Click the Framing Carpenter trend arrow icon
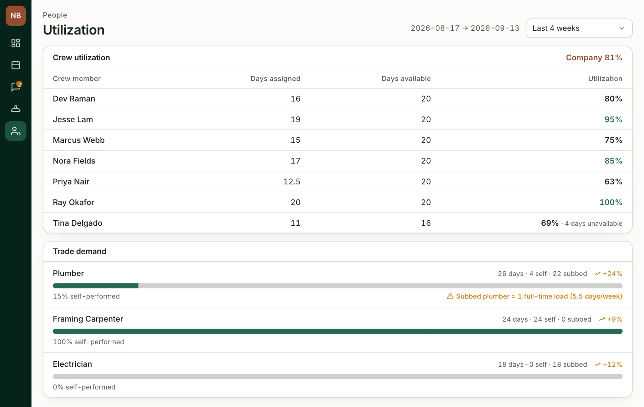644x407 pixels. click(x=602, y=319)
